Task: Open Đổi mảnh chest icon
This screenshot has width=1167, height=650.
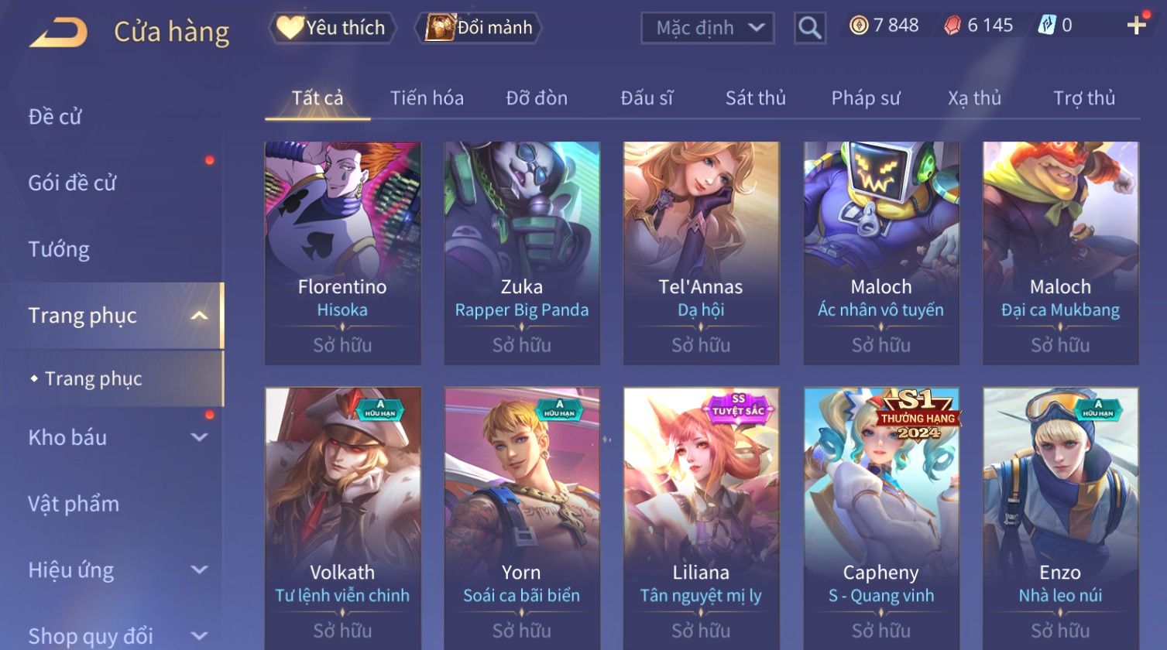Action: [x=439, y=27]
